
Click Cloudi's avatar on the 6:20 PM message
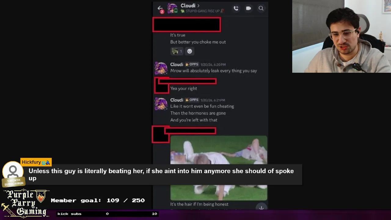click(161, 68)
